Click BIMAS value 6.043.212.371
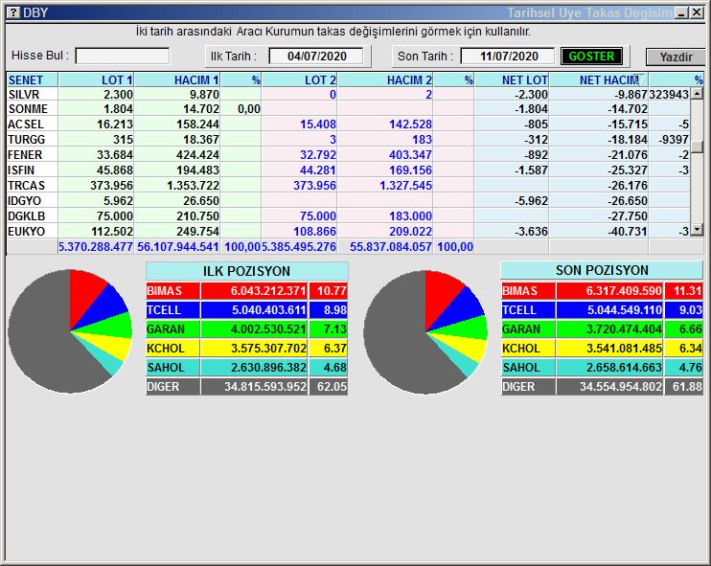711x566 pixels. [x=268, y=290]
